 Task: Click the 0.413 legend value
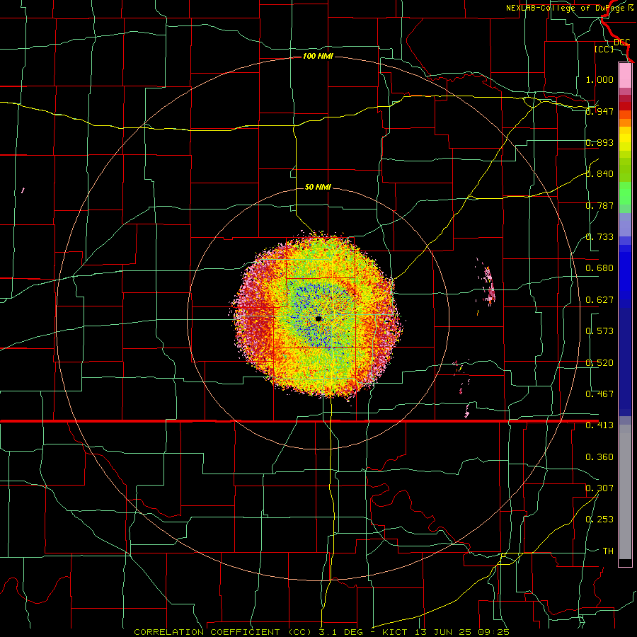599,425
